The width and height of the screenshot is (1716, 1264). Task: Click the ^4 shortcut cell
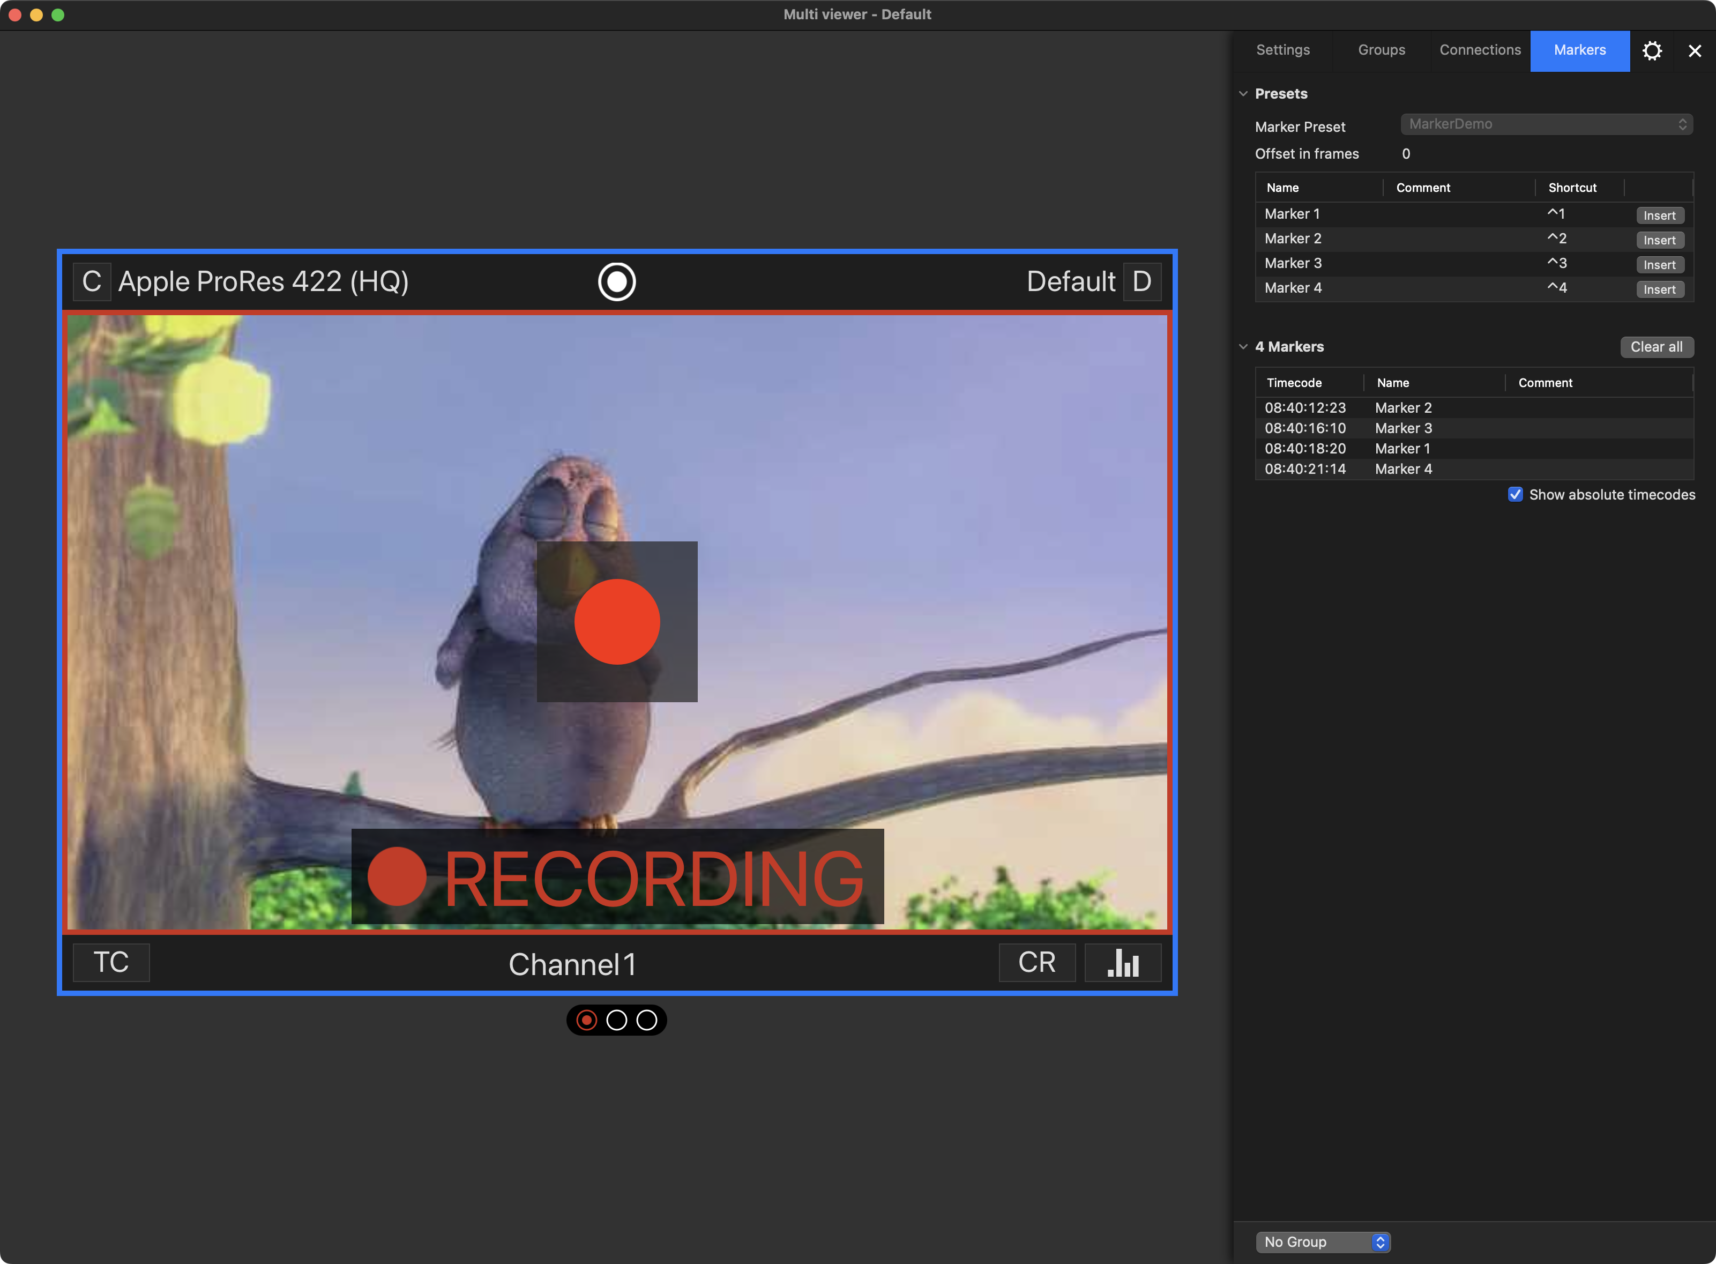[1557, 288]
